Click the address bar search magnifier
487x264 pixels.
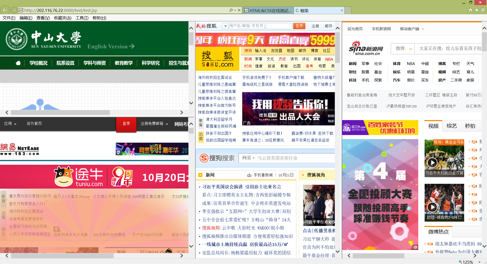click(231, 10)
